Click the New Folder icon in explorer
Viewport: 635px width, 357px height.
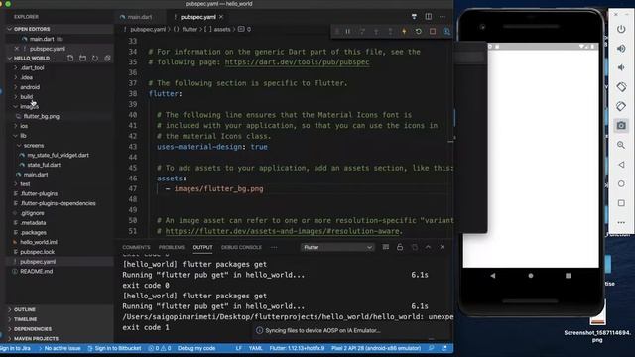[82, 58]
